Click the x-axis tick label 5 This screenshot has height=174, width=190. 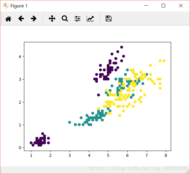click(108, 155)
